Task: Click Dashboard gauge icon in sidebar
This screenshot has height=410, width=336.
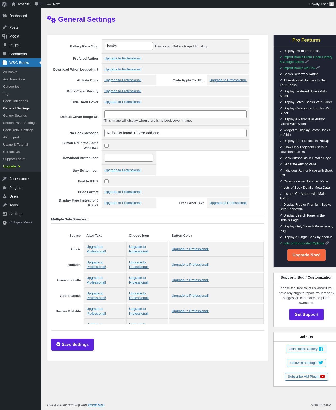Action: [5, 16]
